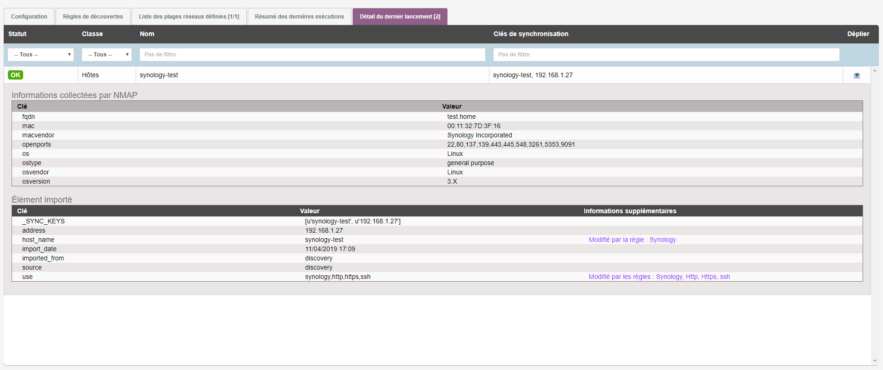The width and height of the screenshot is (883, 370).
Task: Click 'Modifié par les règles' link on use row
Action: [x=659, y=277]
